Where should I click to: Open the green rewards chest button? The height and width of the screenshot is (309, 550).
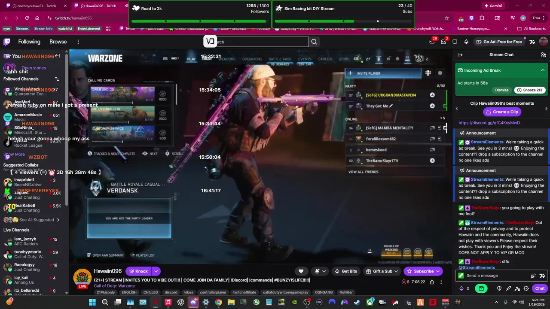coord(481,288)
